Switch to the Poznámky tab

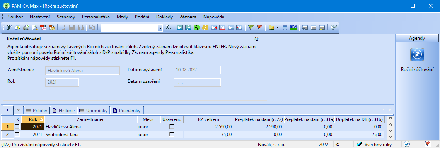tap(127, 111)
